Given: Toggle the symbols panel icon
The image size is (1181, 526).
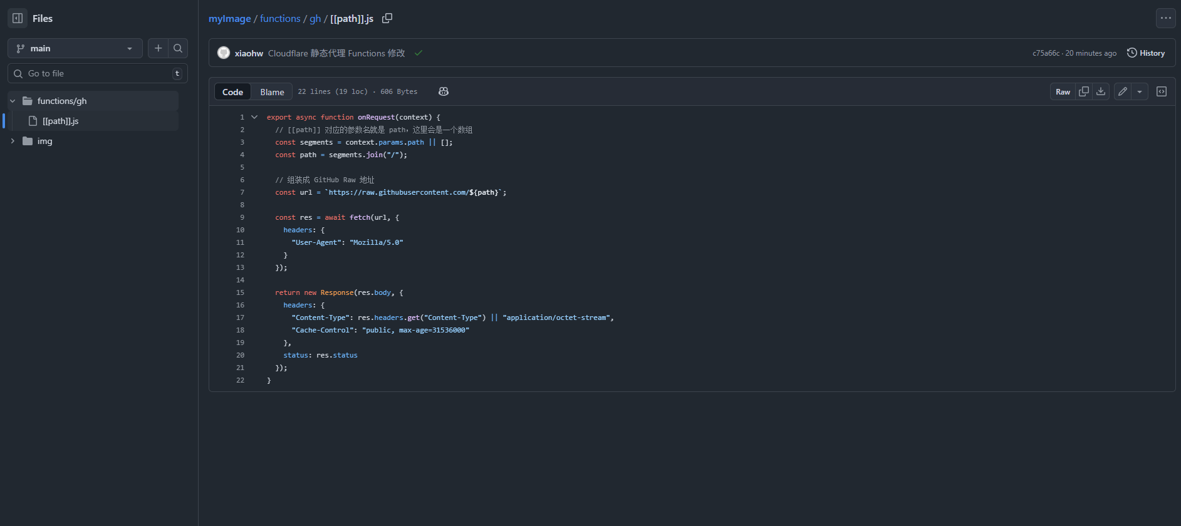Looking at the screenshot, I should (x=1162, y=91).
